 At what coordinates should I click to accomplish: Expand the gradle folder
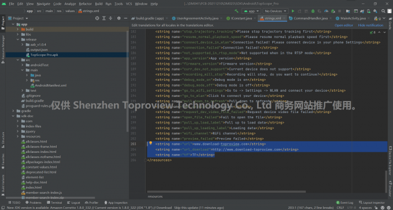[x=13, y=111]
